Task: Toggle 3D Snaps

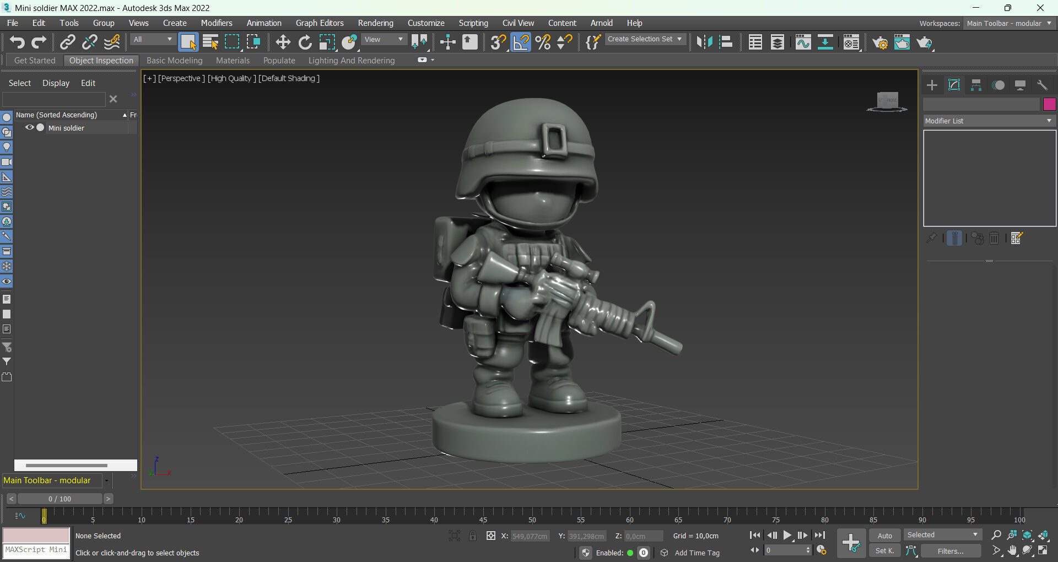Action: (498, 42)
